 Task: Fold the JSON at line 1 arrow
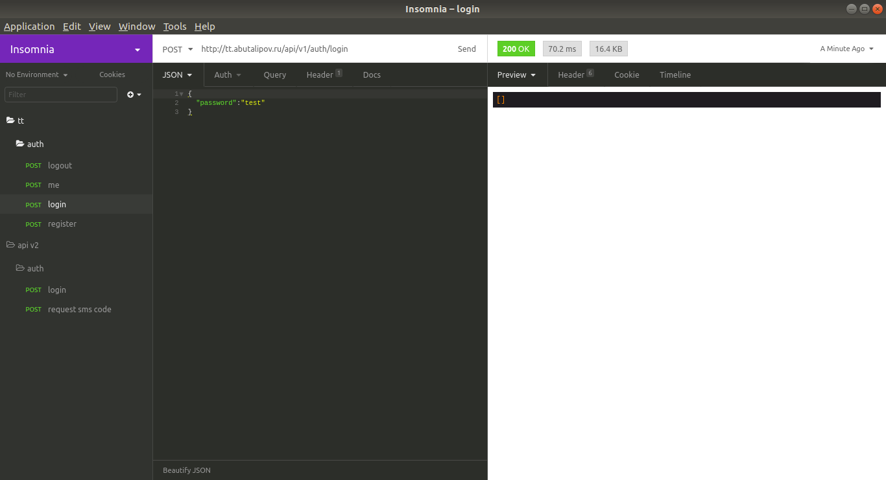tap(181, 94)
